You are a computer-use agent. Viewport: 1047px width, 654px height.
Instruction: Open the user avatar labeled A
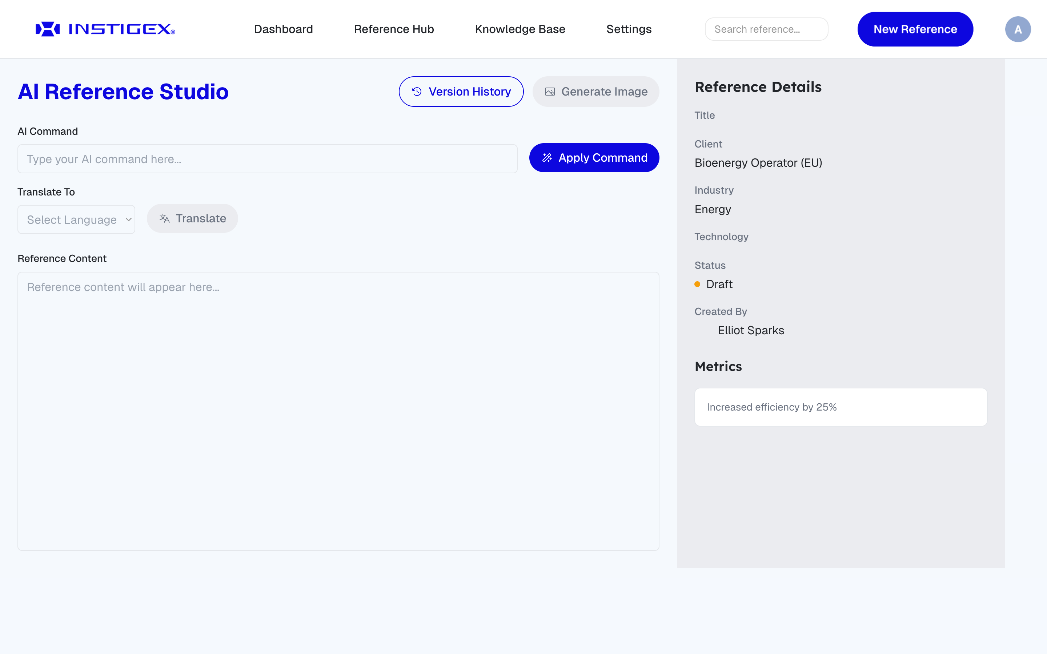pyautogui.click(x=1017, y=29)
